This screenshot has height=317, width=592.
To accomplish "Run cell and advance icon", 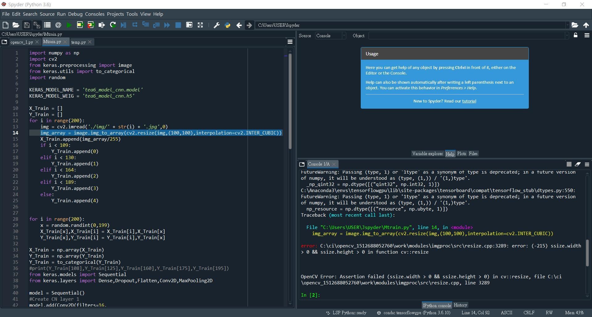I will (91, 25).
